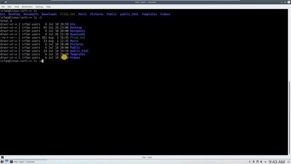Open the File menu
Image resolution: width=291 pixels, height=164 pixels.
pos(3,7)
